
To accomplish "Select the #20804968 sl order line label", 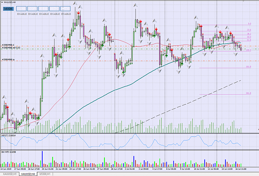I will coord(8,45).
